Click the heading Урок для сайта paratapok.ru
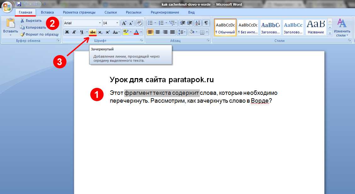 click(x=162, y=80)
